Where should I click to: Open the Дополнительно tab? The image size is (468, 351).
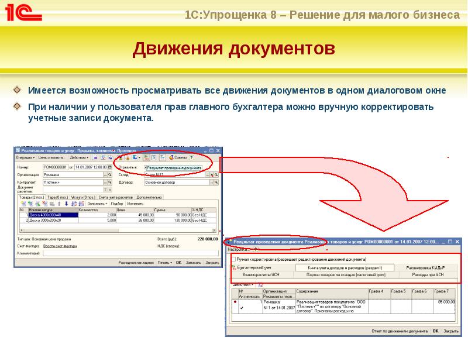pos(149,198)
